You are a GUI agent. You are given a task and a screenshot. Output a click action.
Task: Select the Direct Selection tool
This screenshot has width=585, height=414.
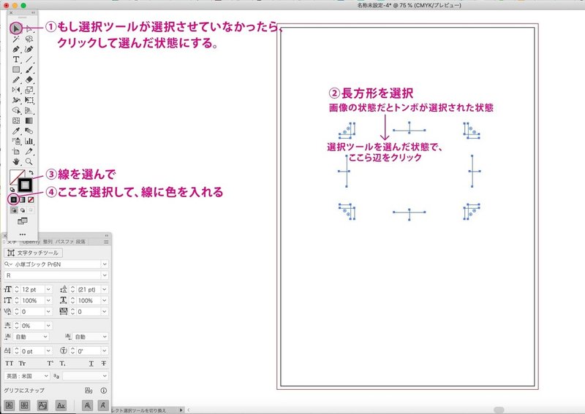click(x=29, y=28)
